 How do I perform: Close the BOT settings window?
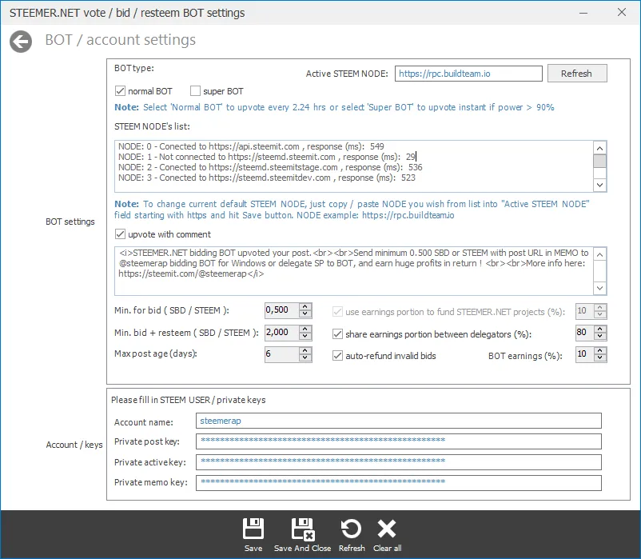click(x=621, y=12)
